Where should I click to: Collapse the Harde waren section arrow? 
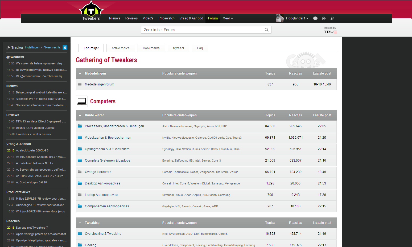click(80, 115)
